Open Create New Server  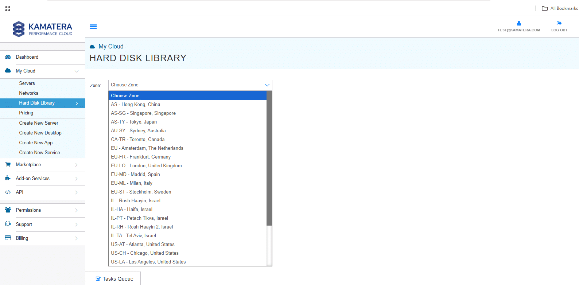pyautogui.click(x=39, y=123)
